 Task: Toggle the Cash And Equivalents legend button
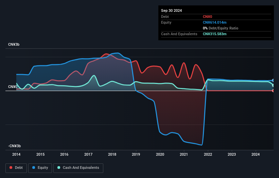pyautogui.click(x=78, y=168)
